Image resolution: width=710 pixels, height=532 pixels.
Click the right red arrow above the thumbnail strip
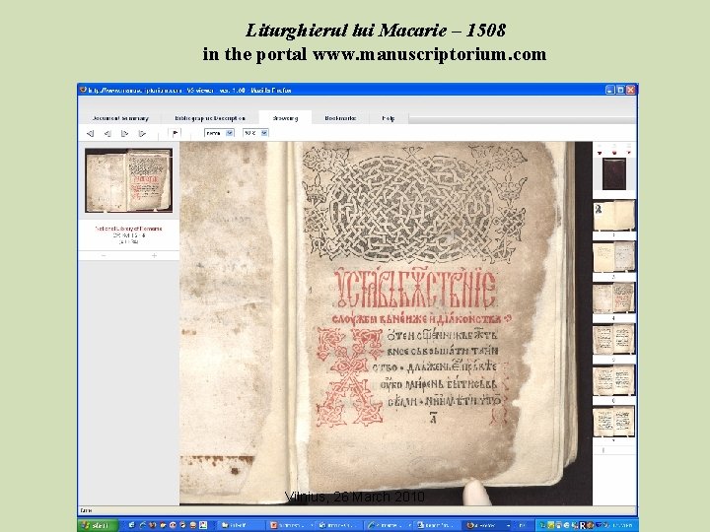tap(629, 153)
